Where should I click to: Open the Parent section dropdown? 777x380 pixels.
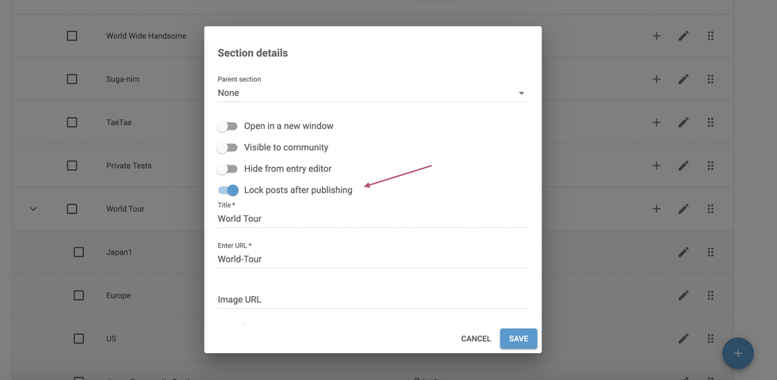372,93
